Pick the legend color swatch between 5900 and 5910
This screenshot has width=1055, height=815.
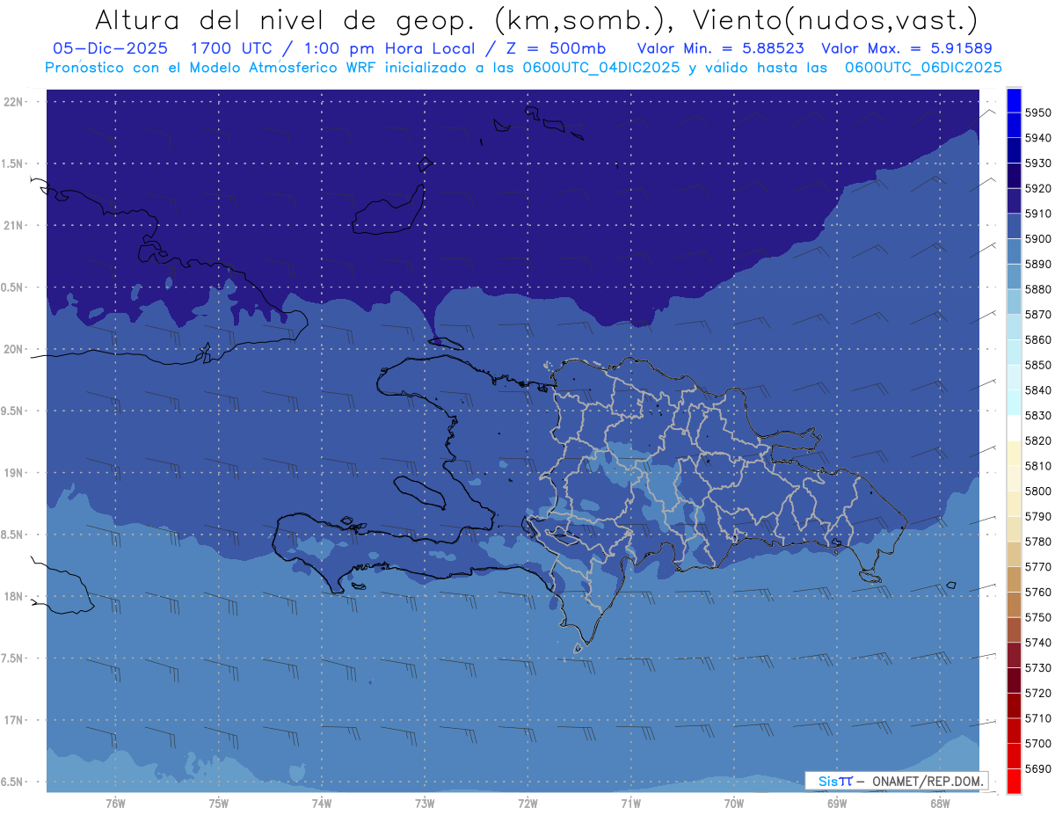pyautogui.click(x=1014, y=226)
